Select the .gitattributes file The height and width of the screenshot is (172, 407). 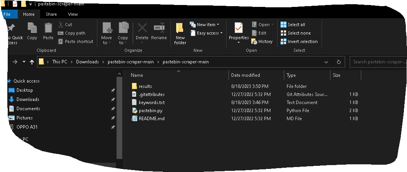click(152, 94)
